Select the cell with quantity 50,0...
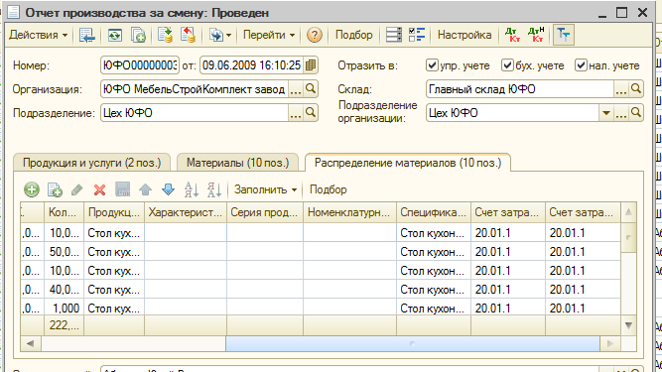 pyautogui.click(x=65, y=252)
